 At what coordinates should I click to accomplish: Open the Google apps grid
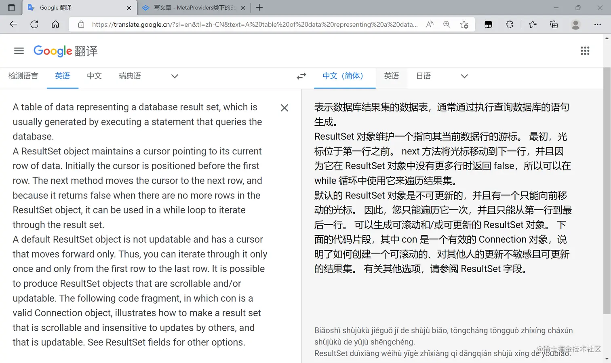coord(585,51)
